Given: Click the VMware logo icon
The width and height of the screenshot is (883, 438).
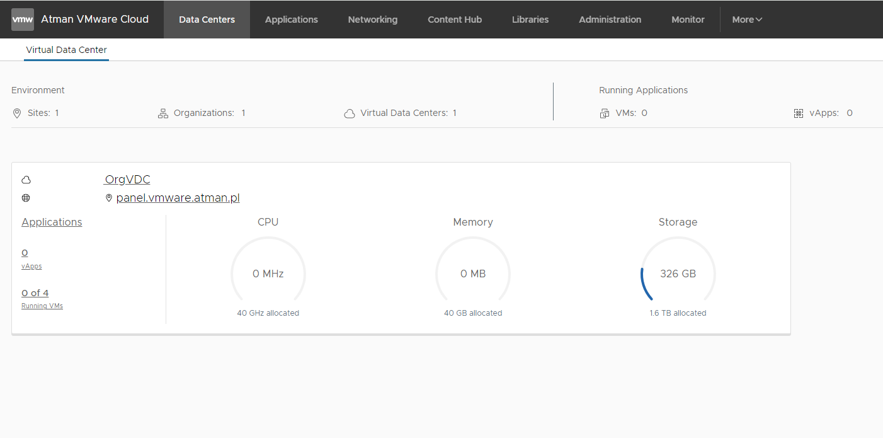Looking at the screenshot, I should (x=23, y=20).
